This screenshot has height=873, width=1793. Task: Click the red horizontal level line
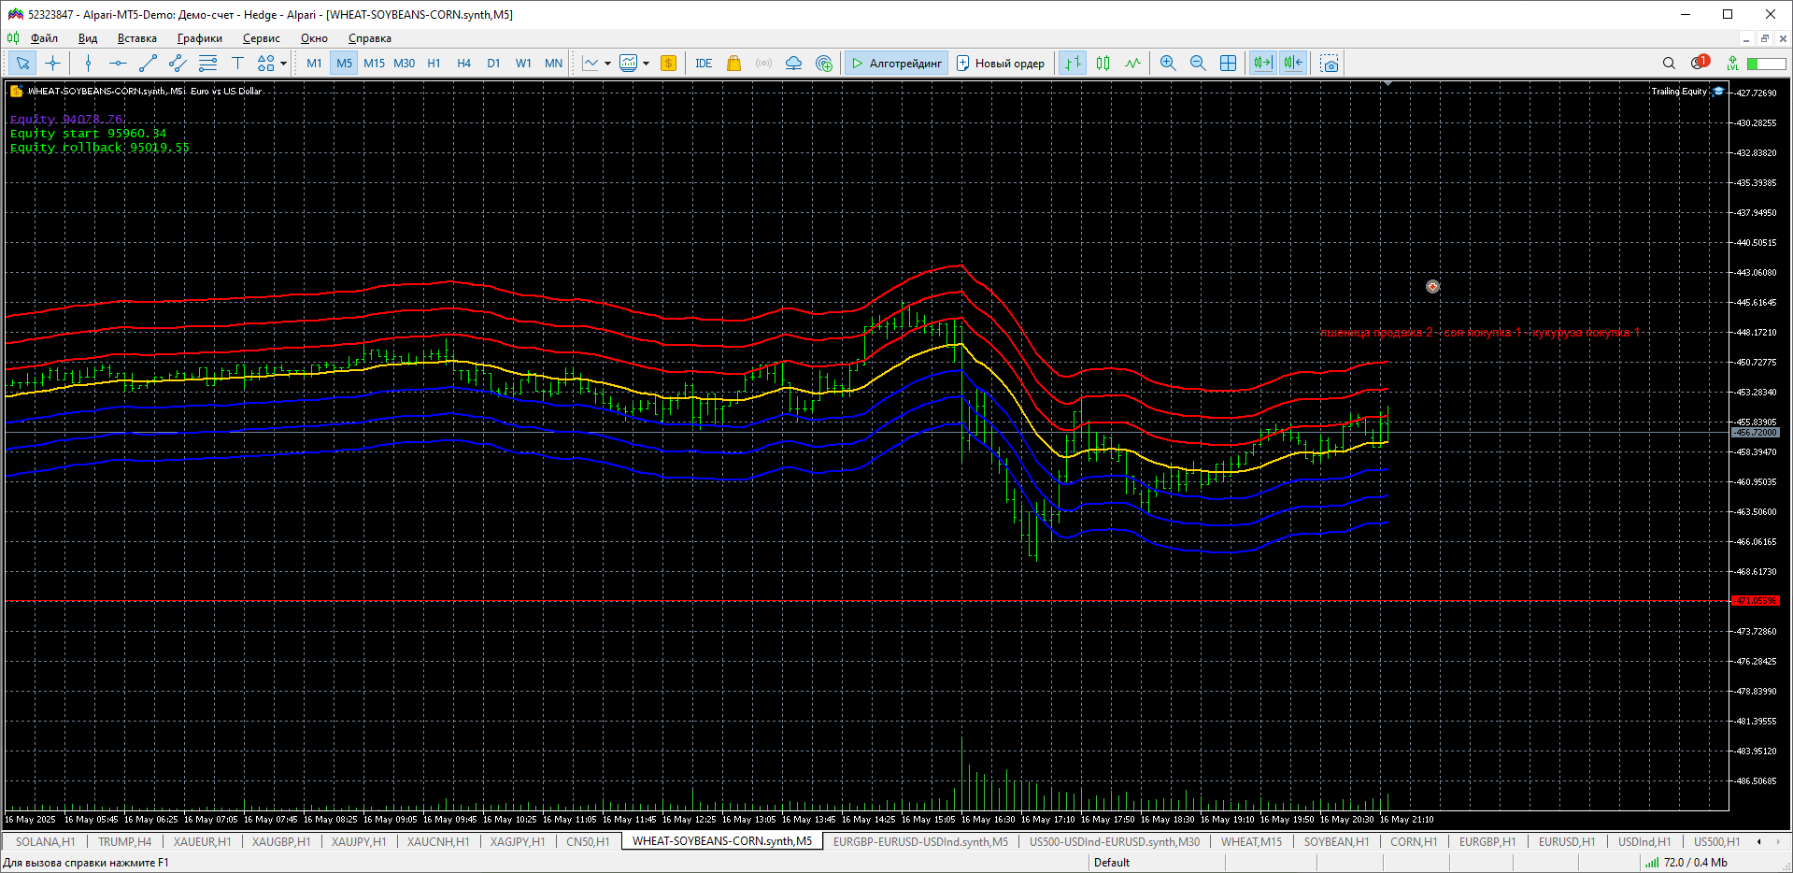pyautogui.click(x=841, y=601)
